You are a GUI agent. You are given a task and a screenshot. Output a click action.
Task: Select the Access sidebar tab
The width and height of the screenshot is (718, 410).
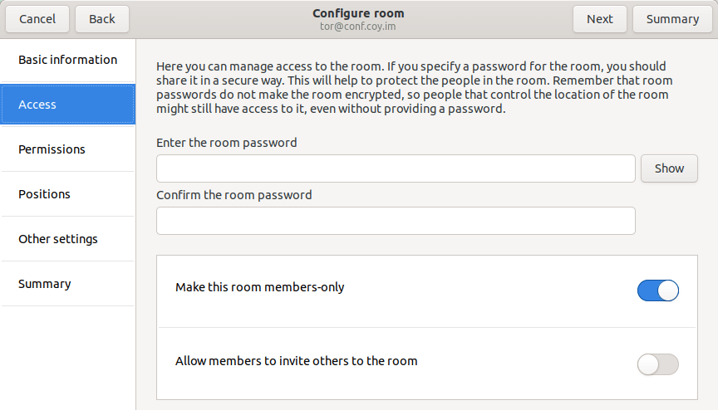coord(67,105)
